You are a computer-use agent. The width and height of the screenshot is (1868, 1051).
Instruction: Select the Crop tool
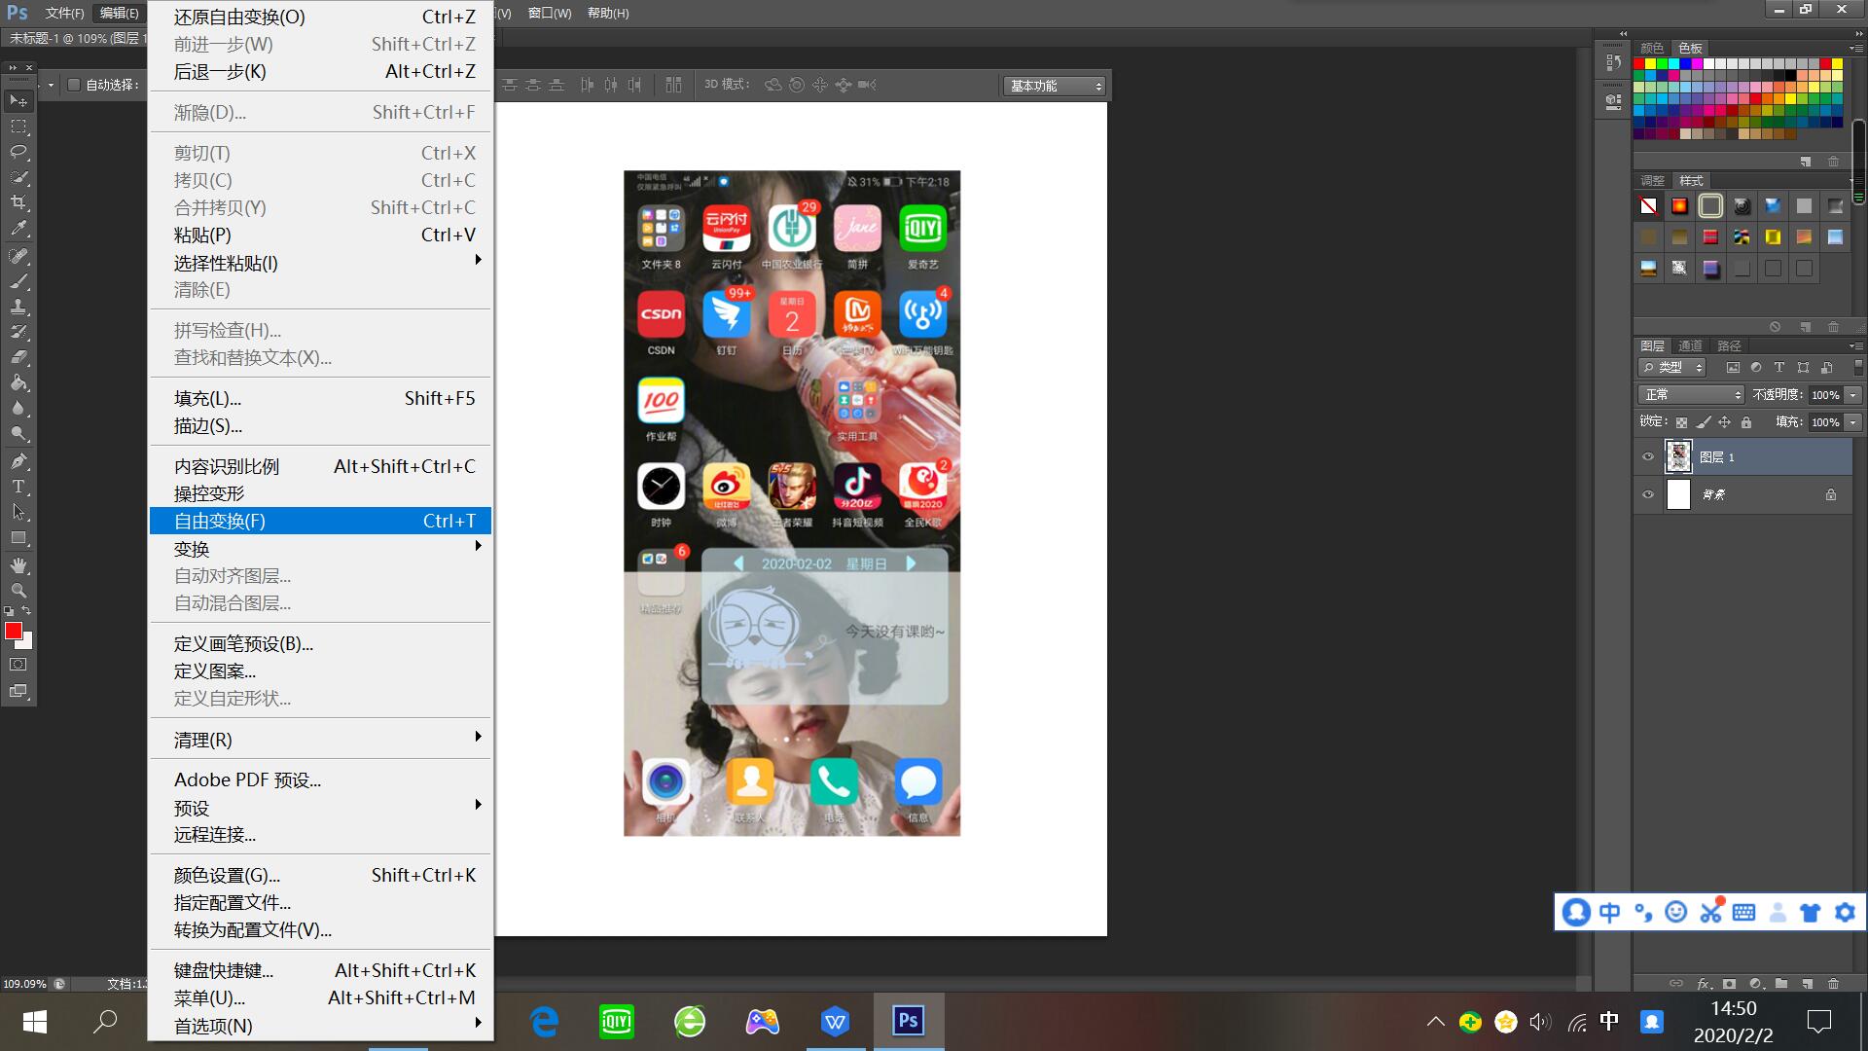pos(18,202)
